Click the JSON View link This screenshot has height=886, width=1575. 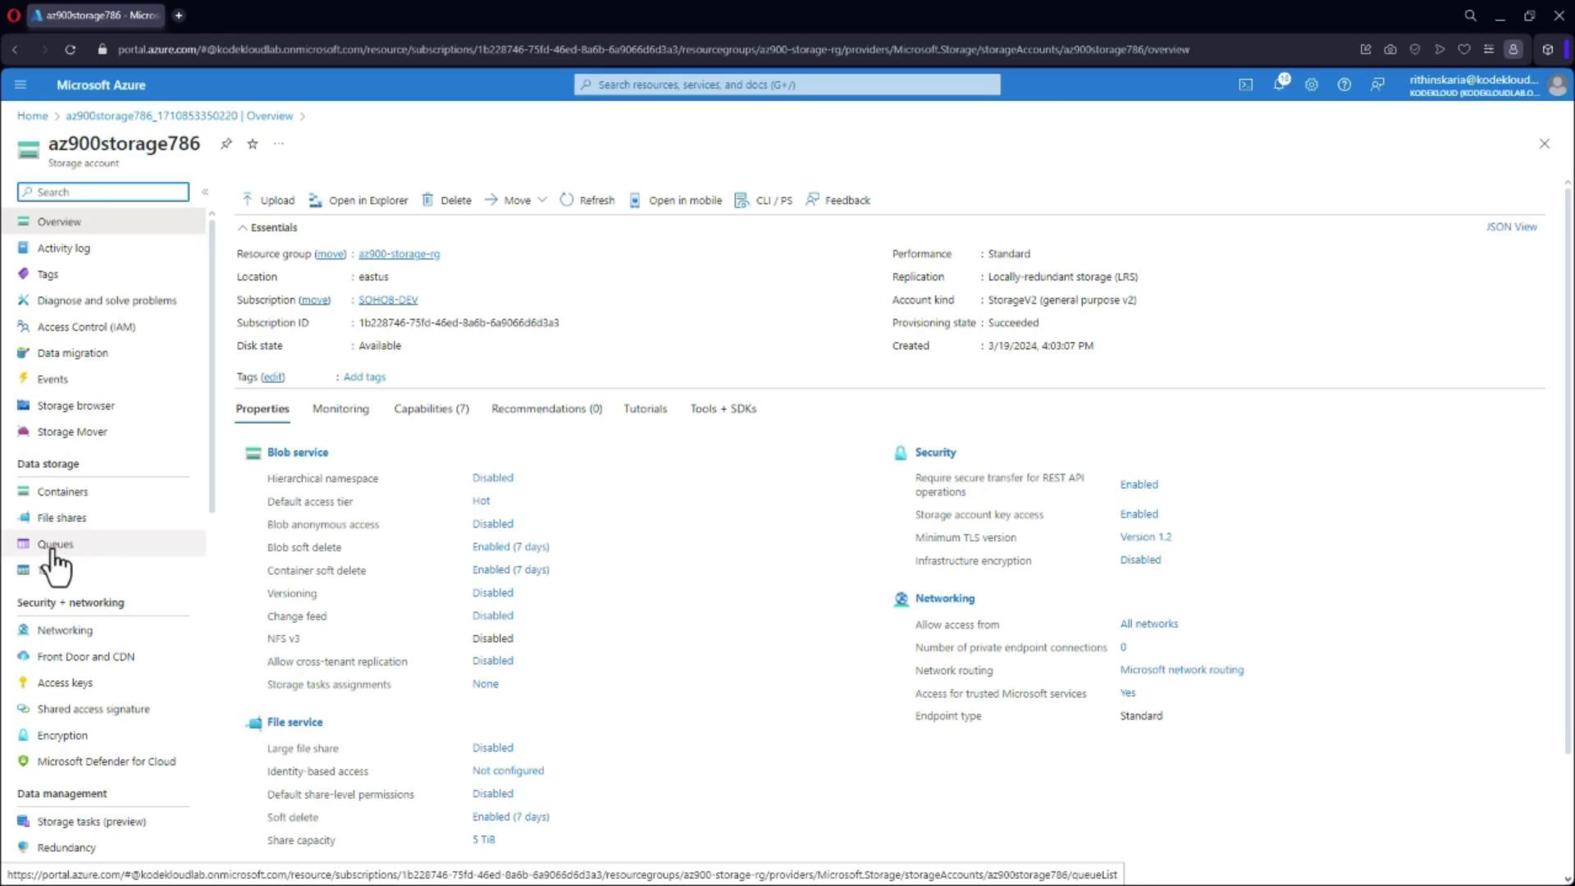click(1511, 227)
